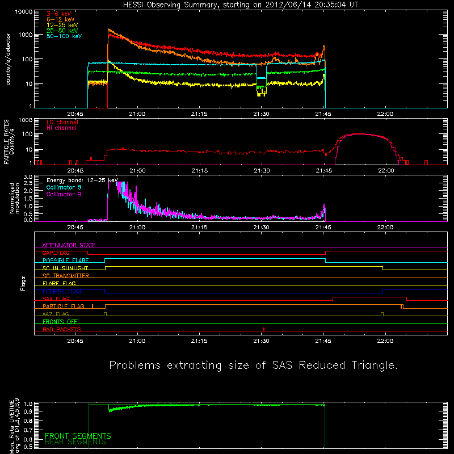The width and height of the screenshot is (454, 454).
Task: Select the FLARE_FLAG label
Action: click(59, 283)
